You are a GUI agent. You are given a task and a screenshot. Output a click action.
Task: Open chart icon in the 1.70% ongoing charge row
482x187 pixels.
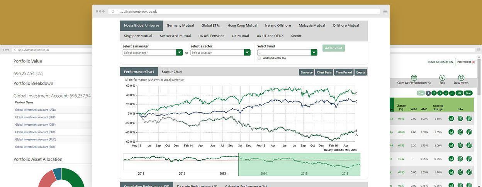pyautogui.click(x=451, y=172)
